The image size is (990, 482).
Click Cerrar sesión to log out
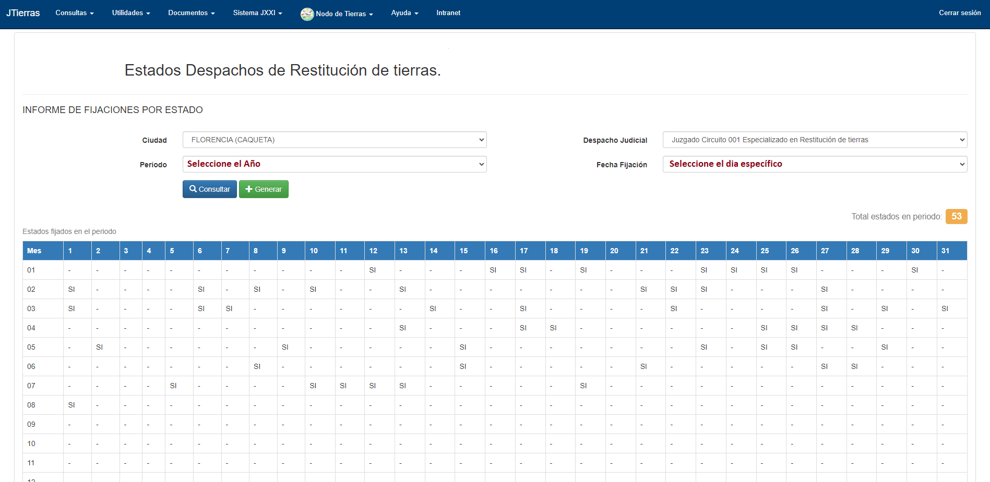click(x=959, y=13)
